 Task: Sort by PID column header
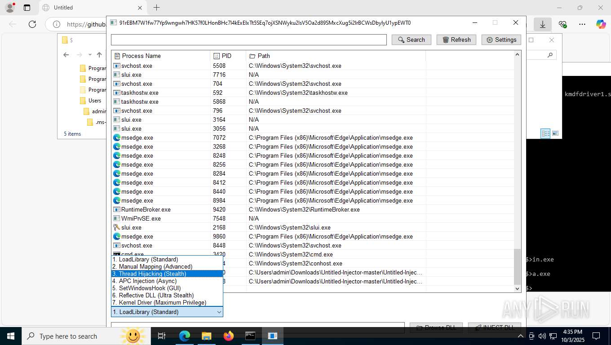228,56
